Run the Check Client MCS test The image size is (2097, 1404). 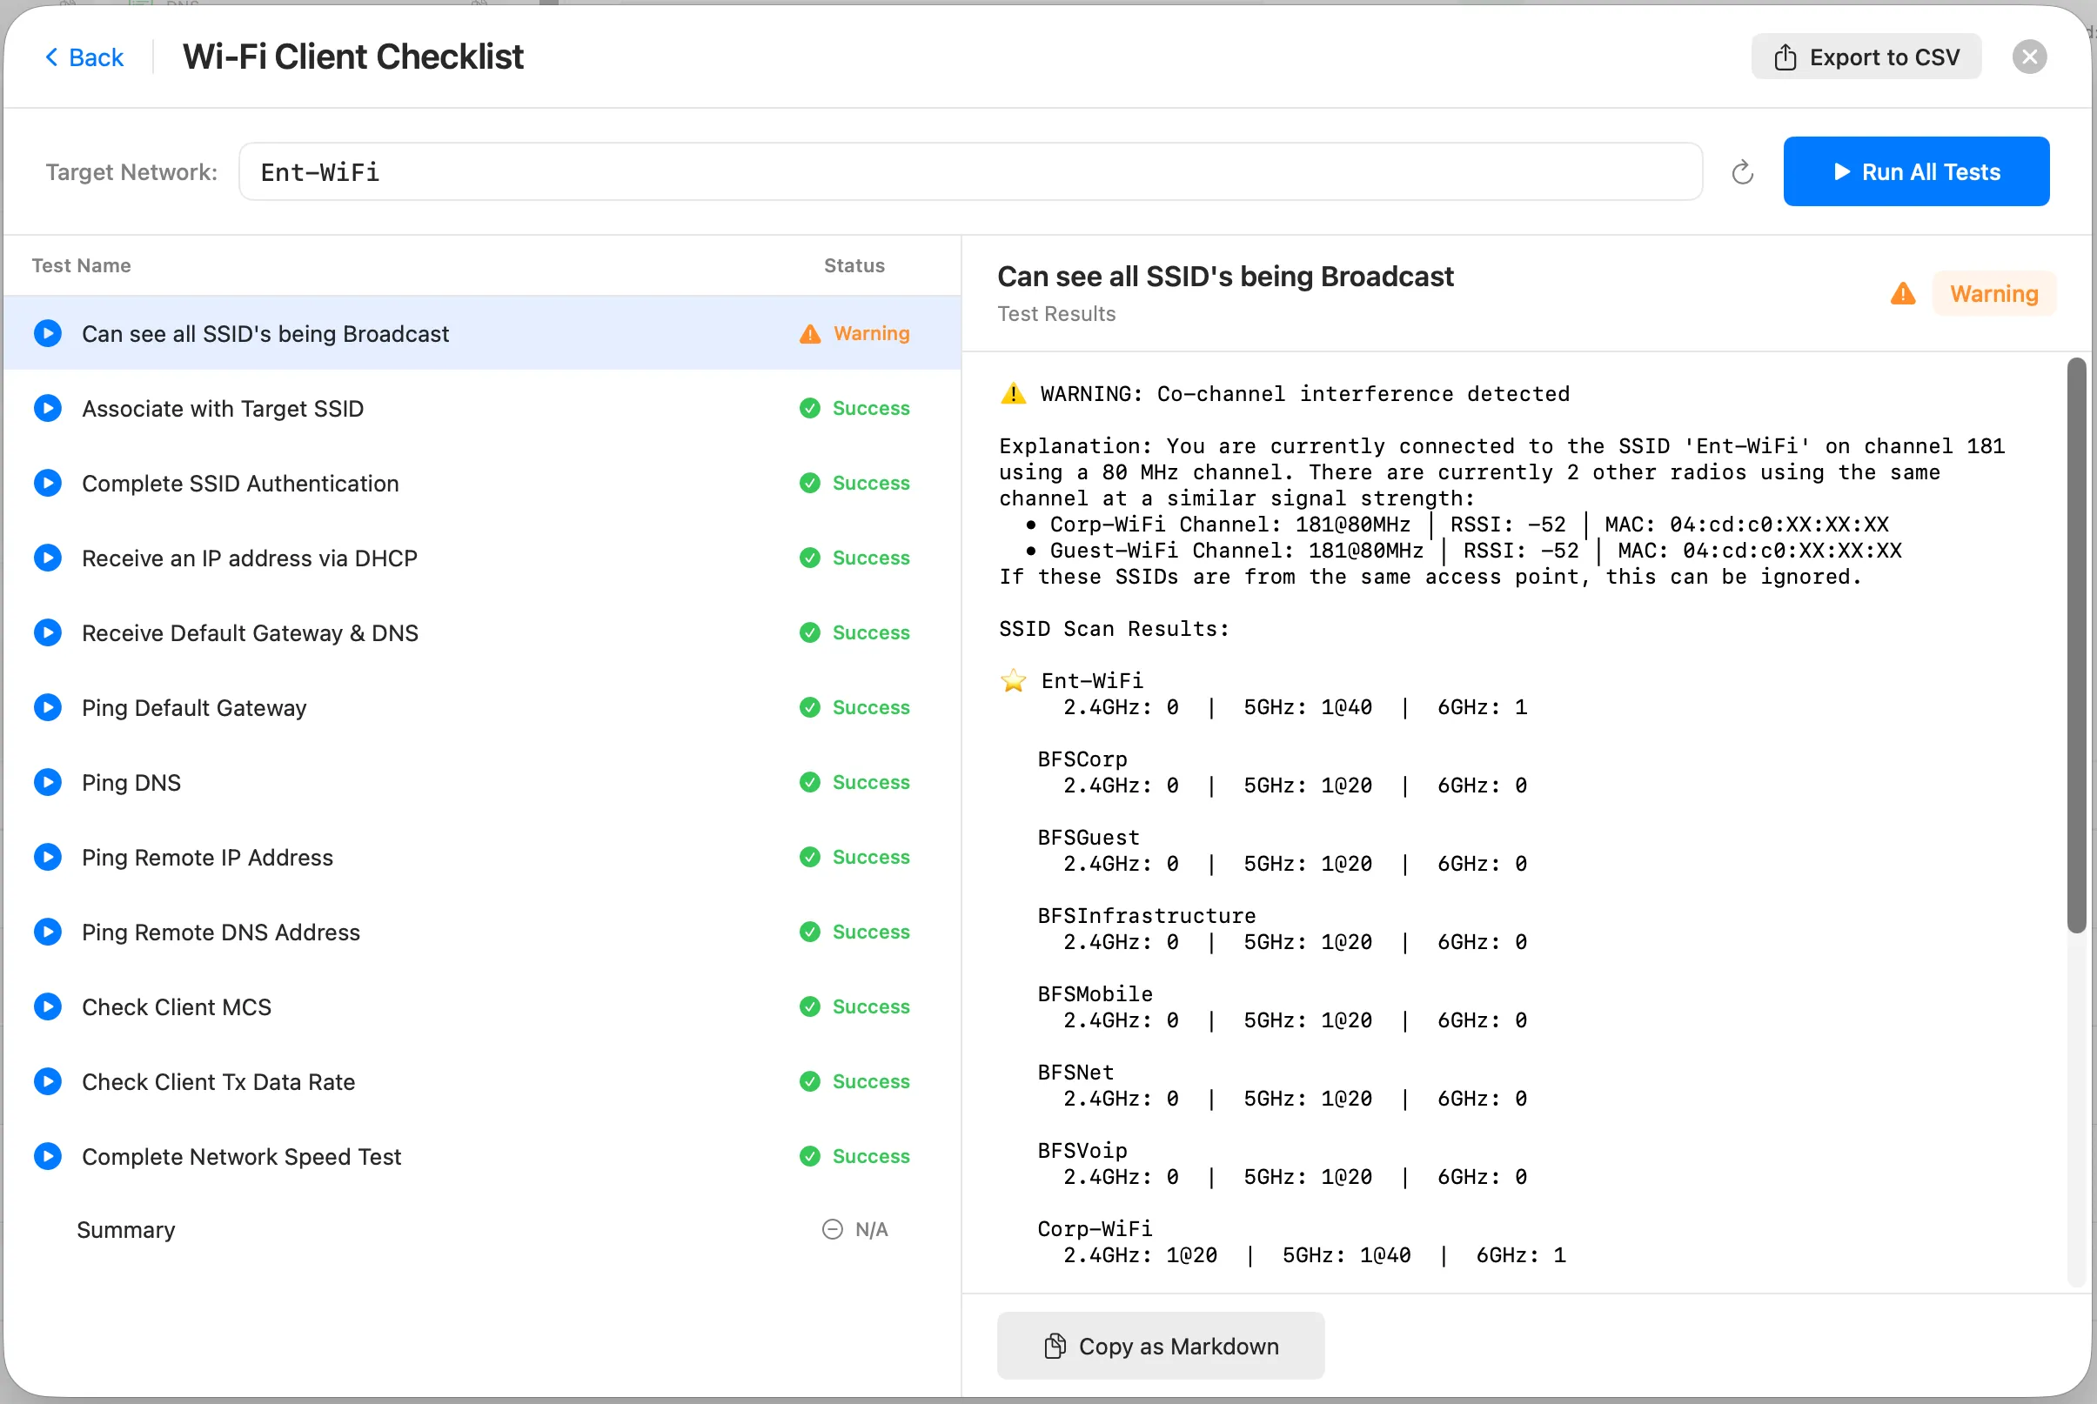tap(48, 1006)
